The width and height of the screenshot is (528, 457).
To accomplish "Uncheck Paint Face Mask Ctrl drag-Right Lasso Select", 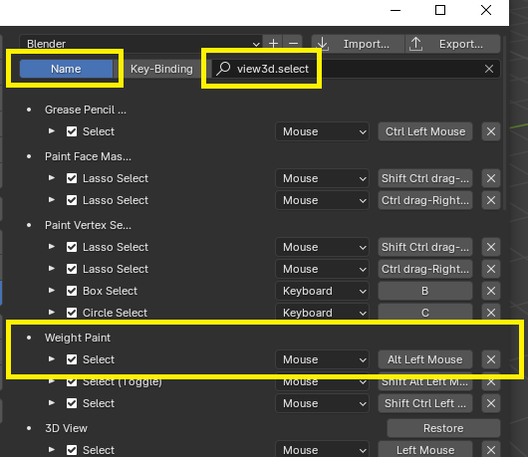I will point(72,200).
